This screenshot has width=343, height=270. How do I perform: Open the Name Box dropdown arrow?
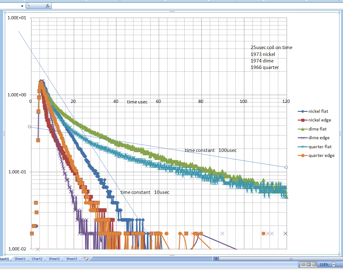point(22,6)
